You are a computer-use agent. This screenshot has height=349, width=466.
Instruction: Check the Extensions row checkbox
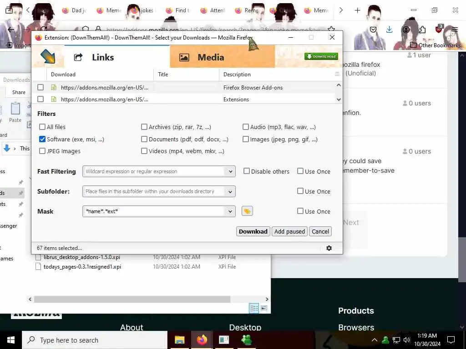[x=41, y=99]
